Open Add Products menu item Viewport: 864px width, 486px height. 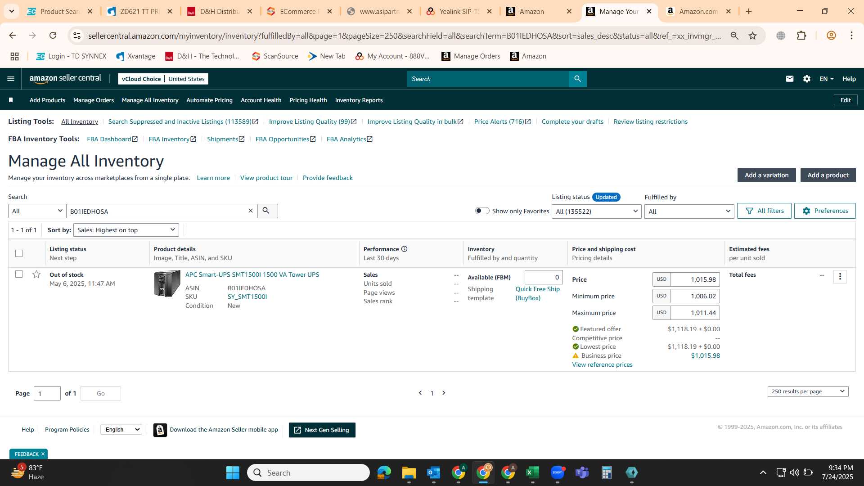(x=47, y=100)
